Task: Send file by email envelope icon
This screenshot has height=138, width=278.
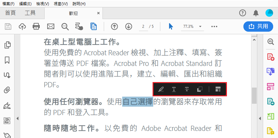Action: 50,27
